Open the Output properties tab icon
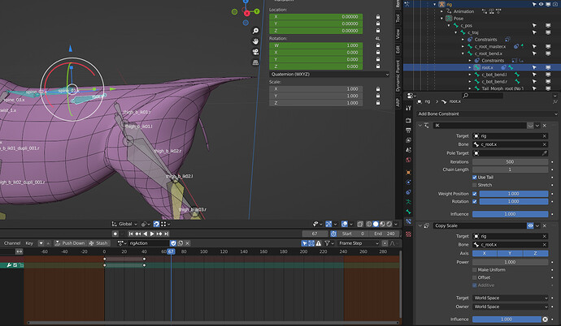 pyautogui.click(x=408, y=131)
